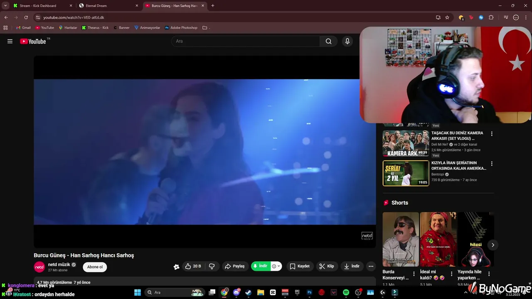This screenshot has height=299, width=532.
Task: Open the Extensions puzzle-piece menu
Action: click(491, 17)
